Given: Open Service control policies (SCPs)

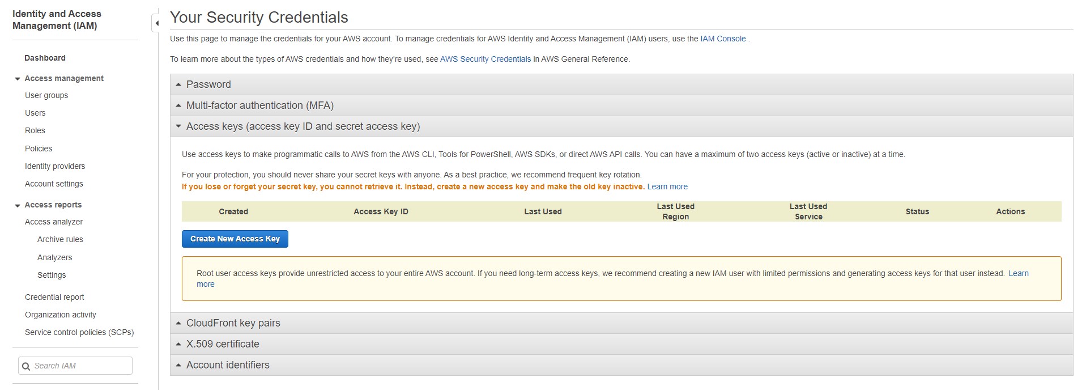Looking at the screenshot, I should coord(79,332).
